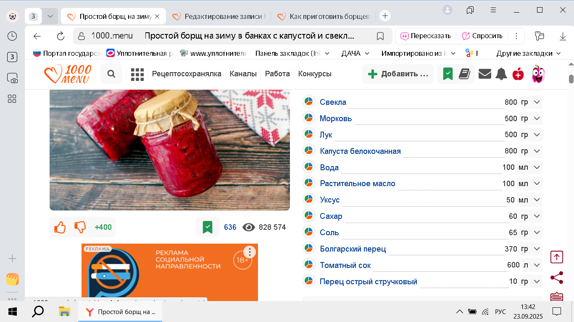
Task: Open saved recipes via green bookmark icon
Action: [x=447, y=73]
